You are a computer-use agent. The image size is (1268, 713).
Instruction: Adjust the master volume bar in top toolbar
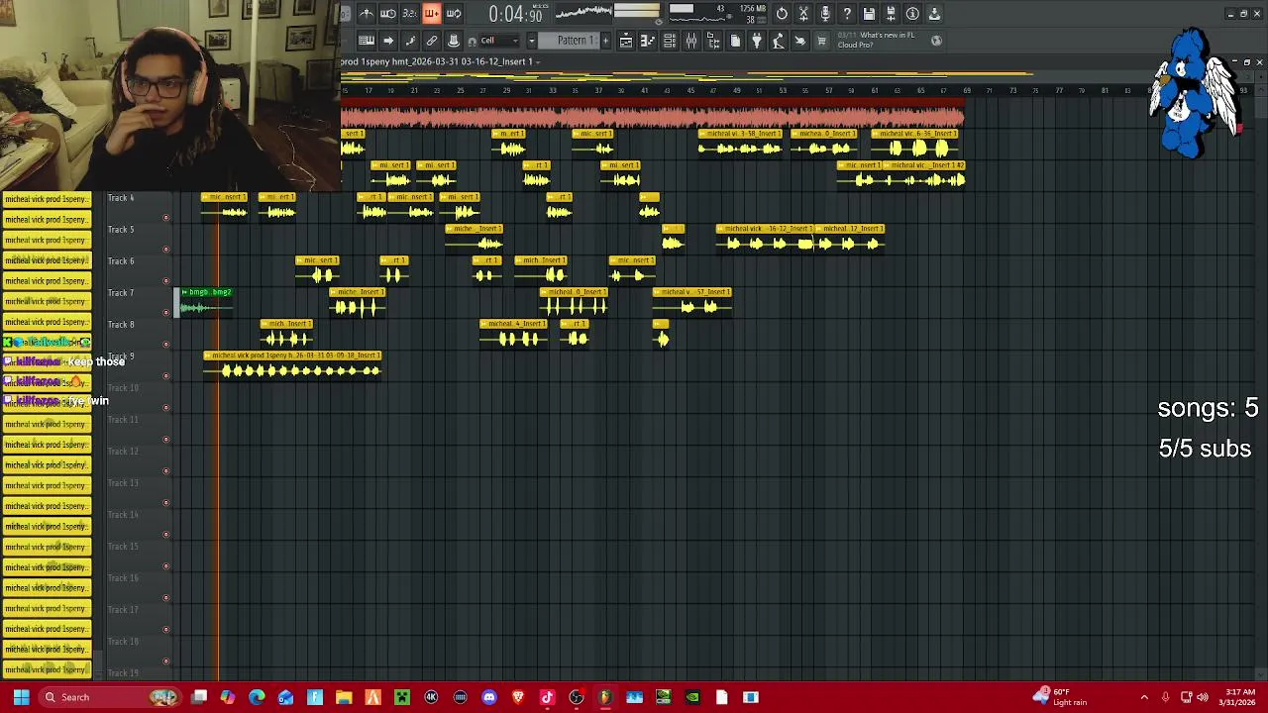[636, 10]
